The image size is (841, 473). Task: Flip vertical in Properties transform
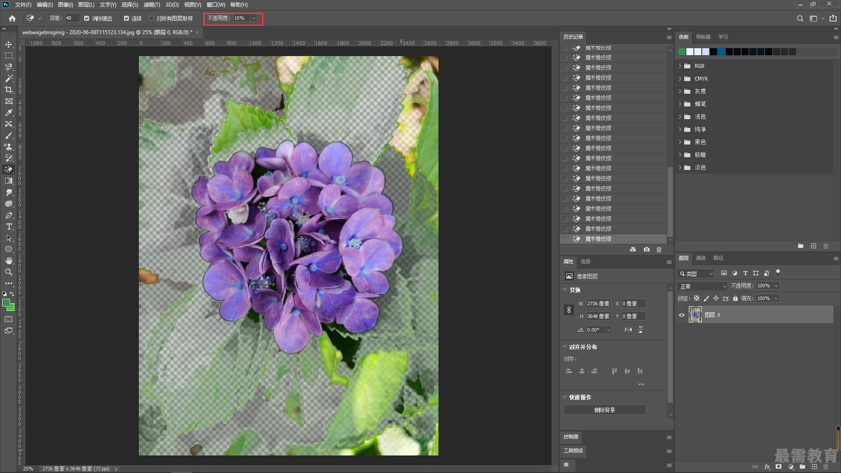point(640,330)
